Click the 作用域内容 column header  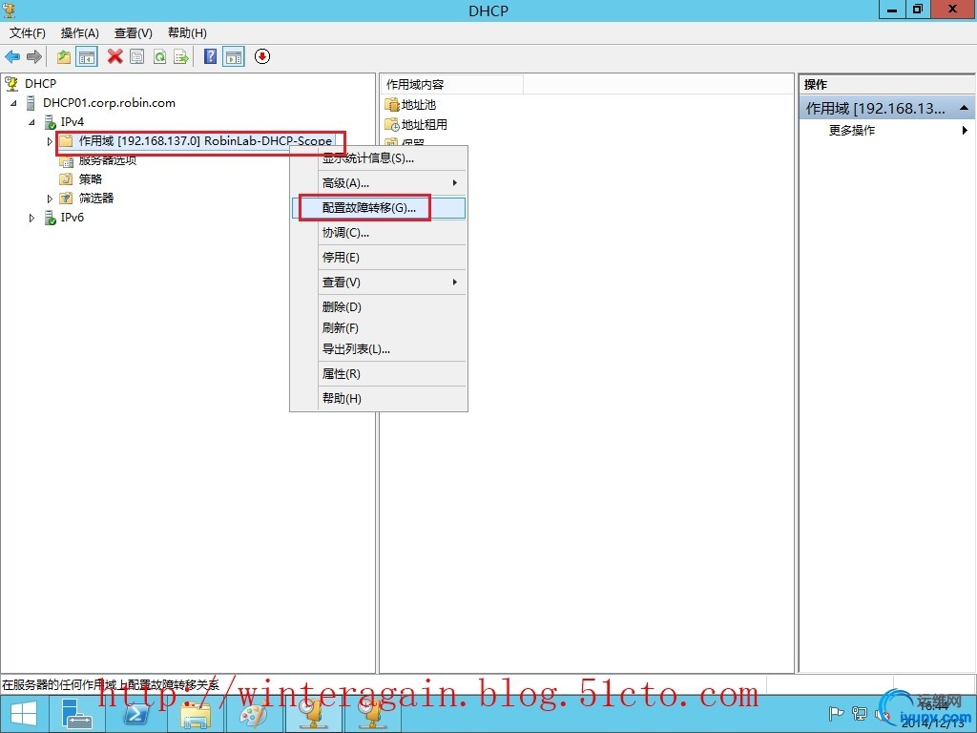(x=451, y=85)
